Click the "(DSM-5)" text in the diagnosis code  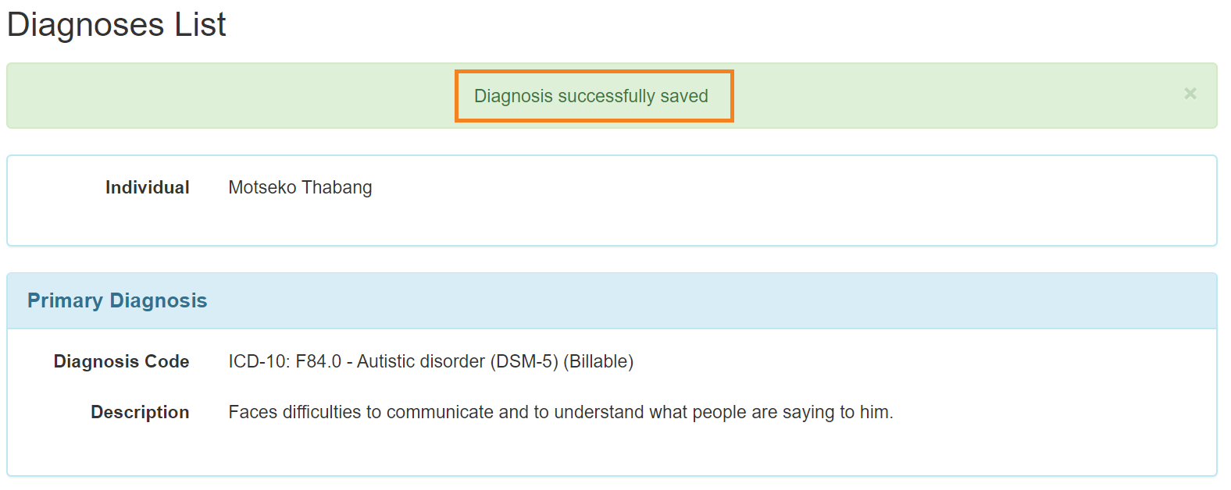click(524, 361)
